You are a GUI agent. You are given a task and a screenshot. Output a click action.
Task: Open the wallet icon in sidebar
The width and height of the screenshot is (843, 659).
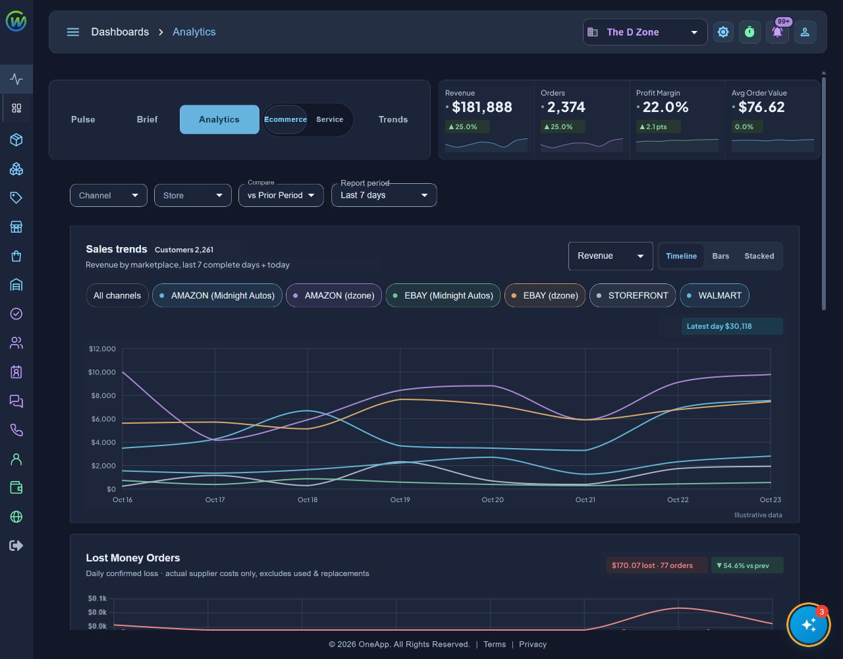(16, 488)
